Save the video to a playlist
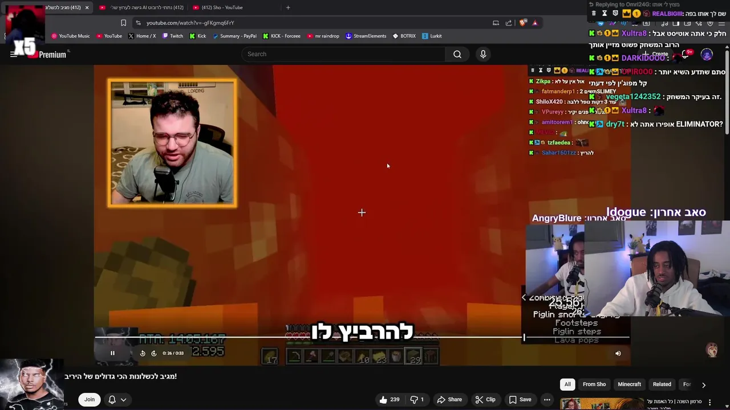The width and height of the screenshot is (730, 410). pos(520,400)
